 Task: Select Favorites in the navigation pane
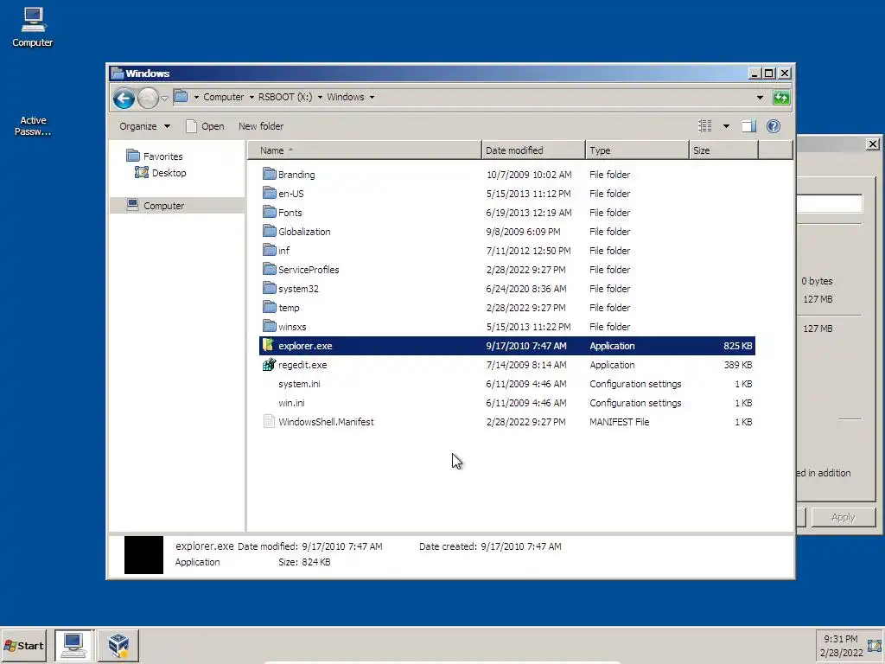[155, 156]
